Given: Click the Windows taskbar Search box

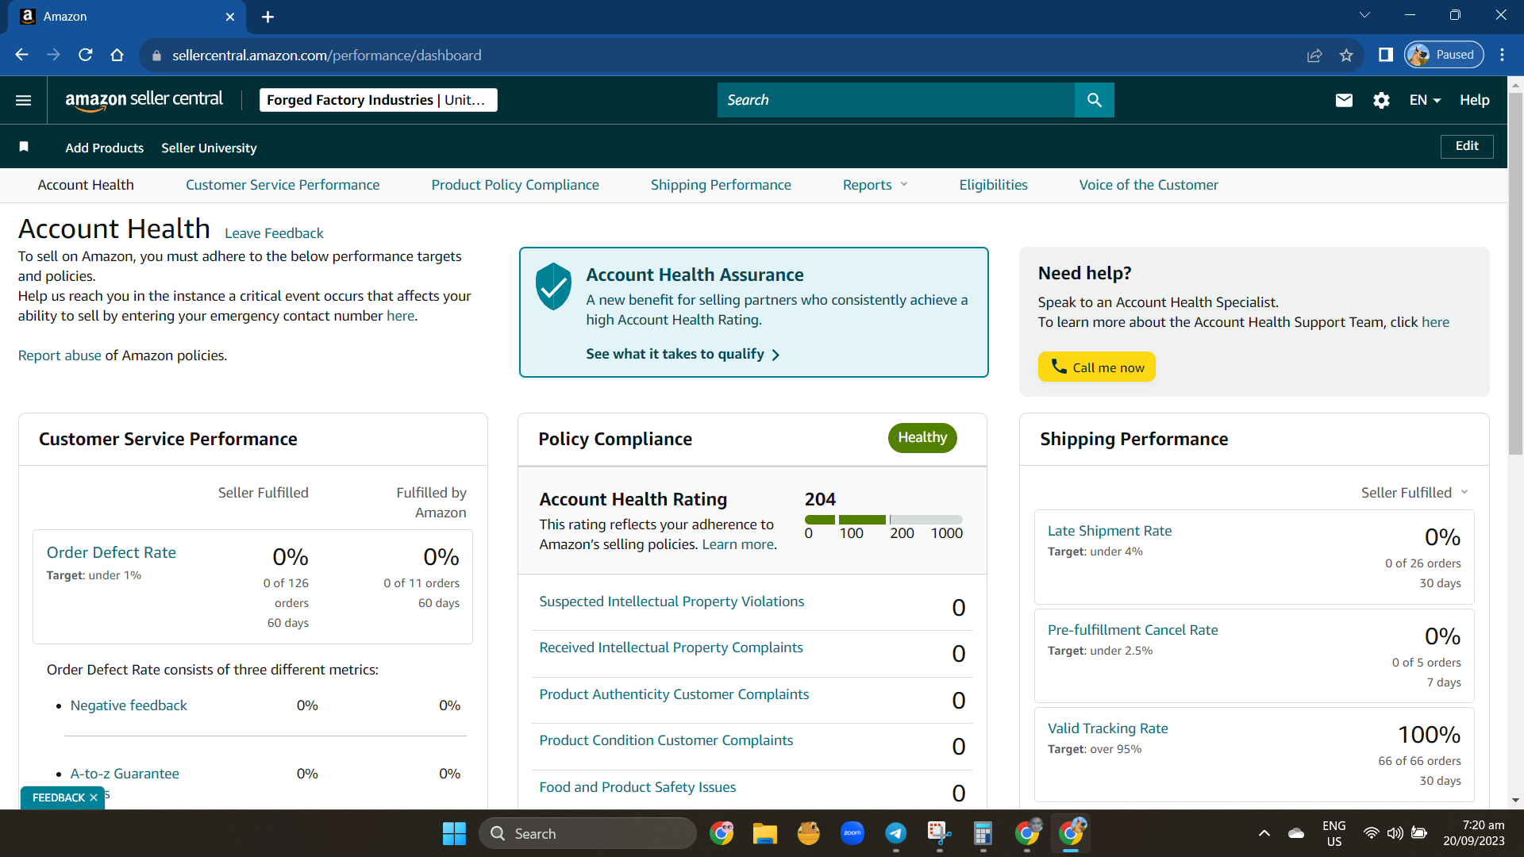Looking at the screenshot, I should point(587,833).
